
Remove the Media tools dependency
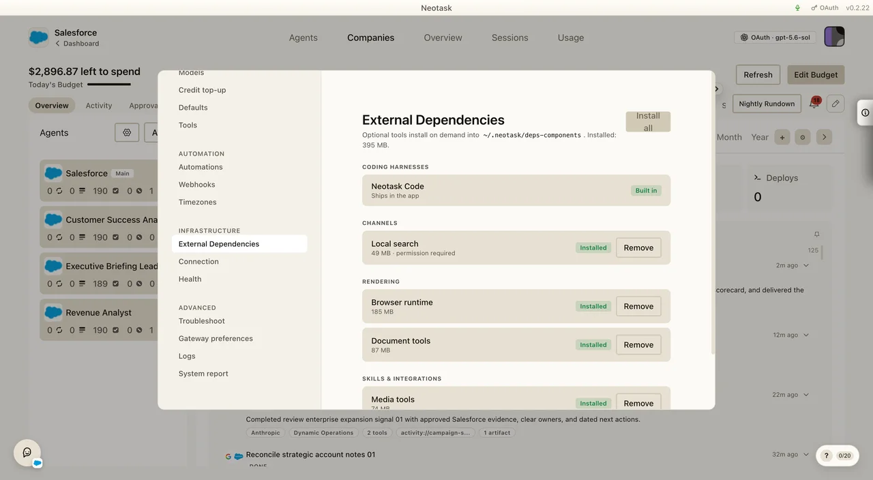[x=638, y=402]
